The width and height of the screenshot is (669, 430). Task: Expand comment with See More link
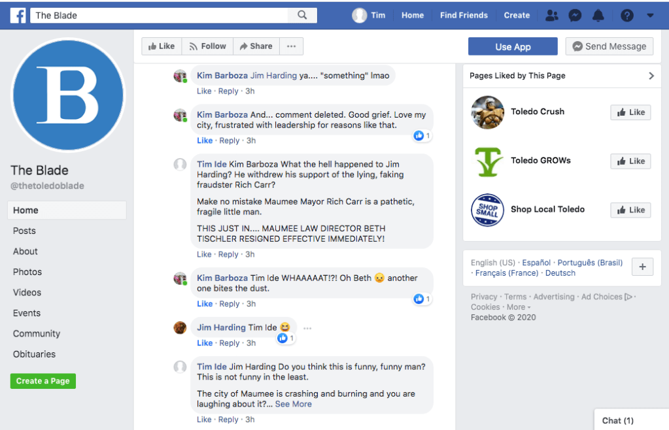(293, 404)
